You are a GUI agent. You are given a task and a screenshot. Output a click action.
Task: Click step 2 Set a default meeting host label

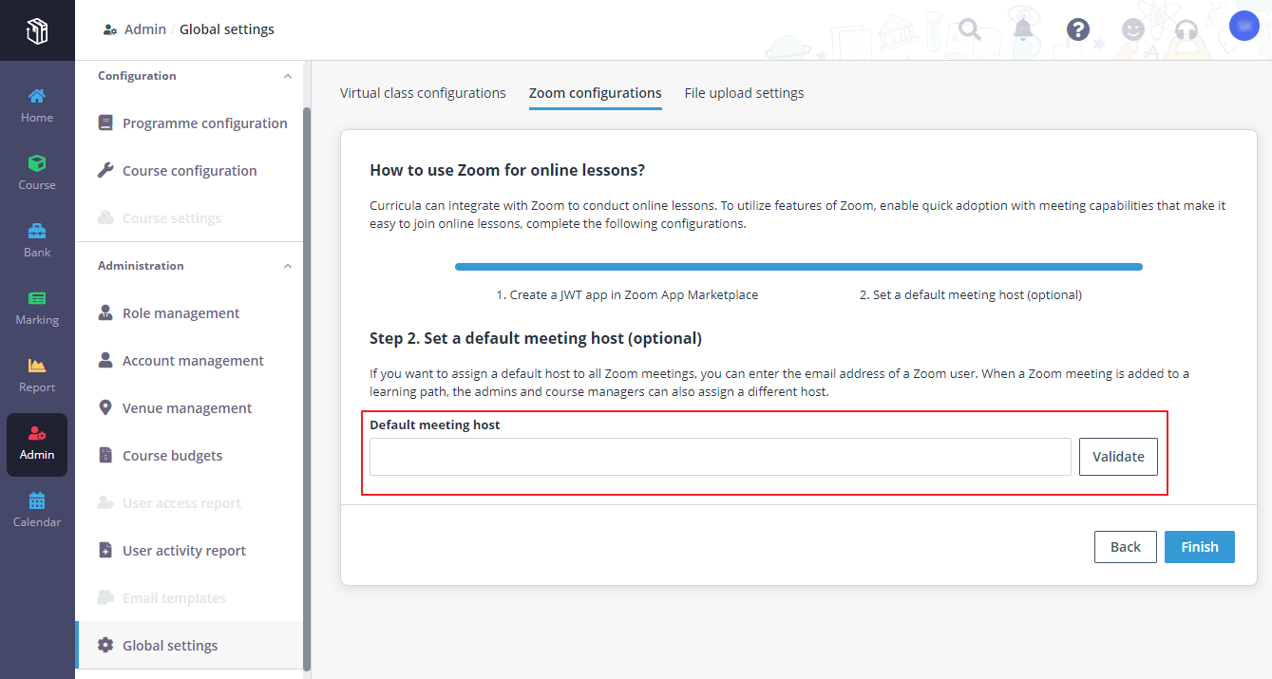coord(971,295)
